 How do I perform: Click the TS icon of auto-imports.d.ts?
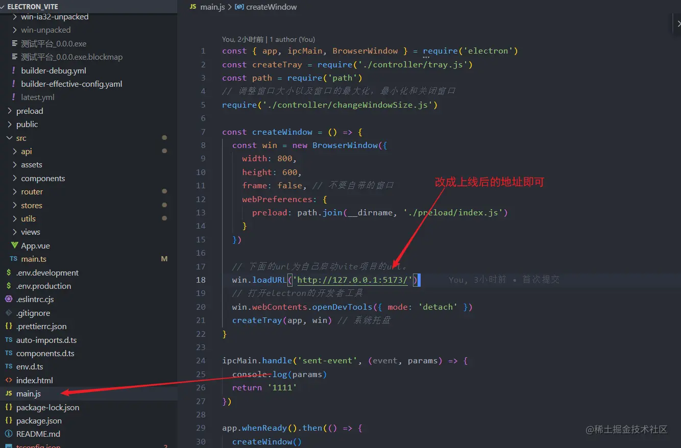pyautogui.click(x=9, y=340)
